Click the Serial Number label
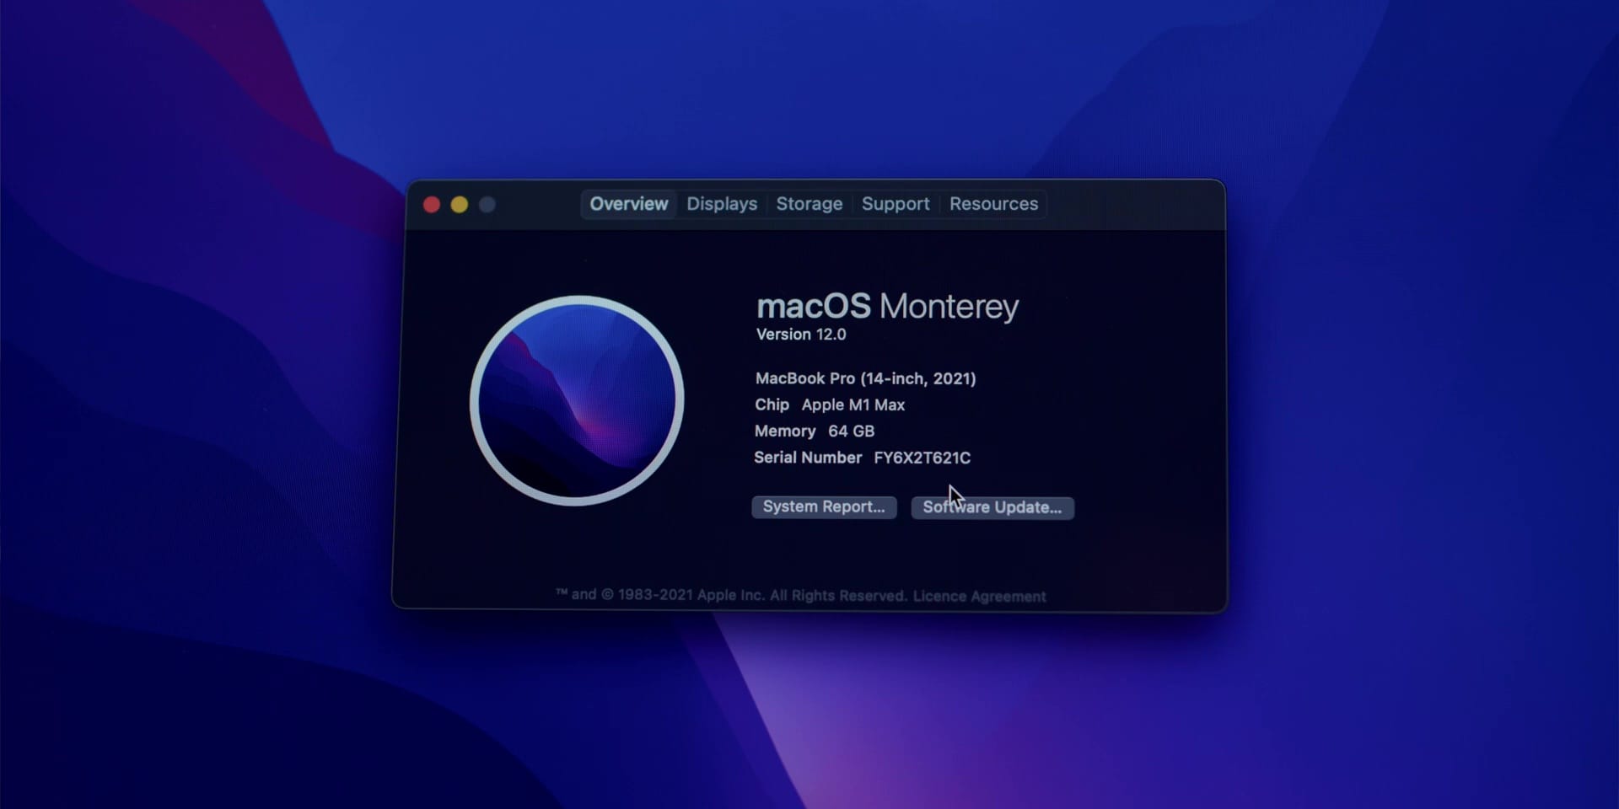The image size is (1619, 809). click(x=808, y=457)
